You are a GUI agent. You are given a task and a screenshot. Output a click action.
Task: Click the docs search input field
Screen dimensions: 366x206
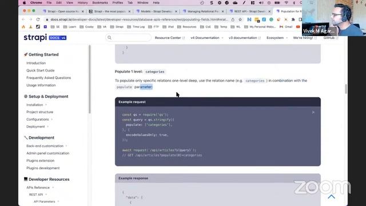click(128, 38)
